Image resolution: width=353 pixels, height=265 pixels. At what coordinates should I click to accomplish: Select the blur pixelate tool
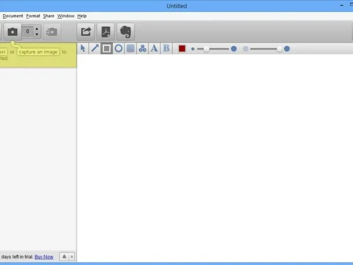click(143, 49)
